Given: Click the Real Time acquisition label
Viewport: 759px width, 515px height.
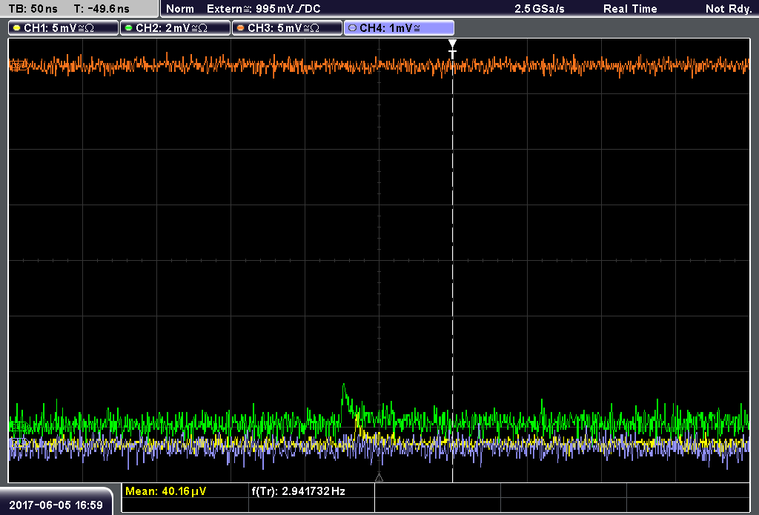Looking at the screenshot, I should point(630,9).
